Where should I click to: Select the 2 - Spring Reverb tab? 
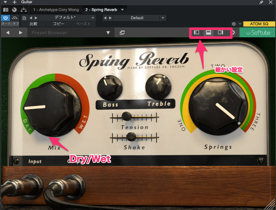(x=101, y=10)
